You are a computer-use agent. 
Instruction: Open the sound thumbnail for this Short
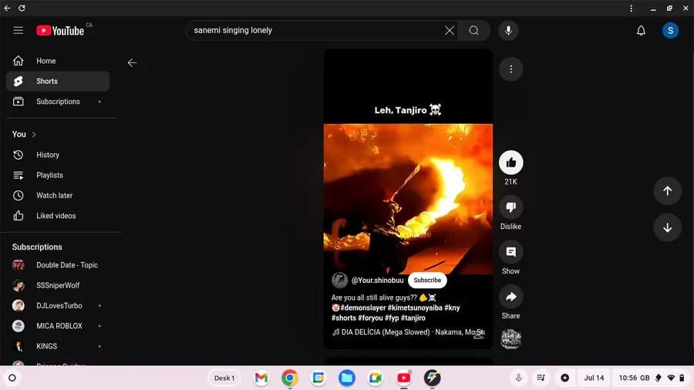[510, 339]
